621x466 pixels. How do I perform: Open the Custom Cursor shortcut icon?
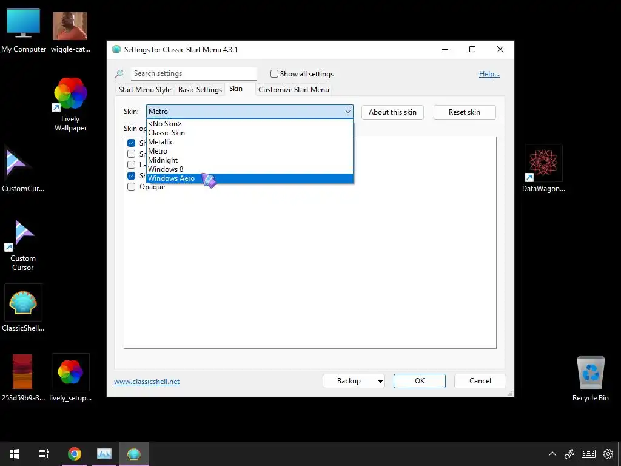22,246
